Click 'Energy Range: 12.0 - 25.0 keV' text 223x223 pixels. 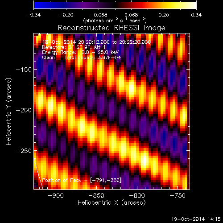tap(80, 53)
